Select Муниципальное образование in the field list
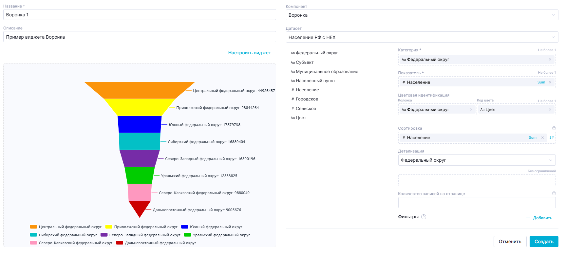The height and width of the screenshot is (253, 565). click(x=327, y=72)
